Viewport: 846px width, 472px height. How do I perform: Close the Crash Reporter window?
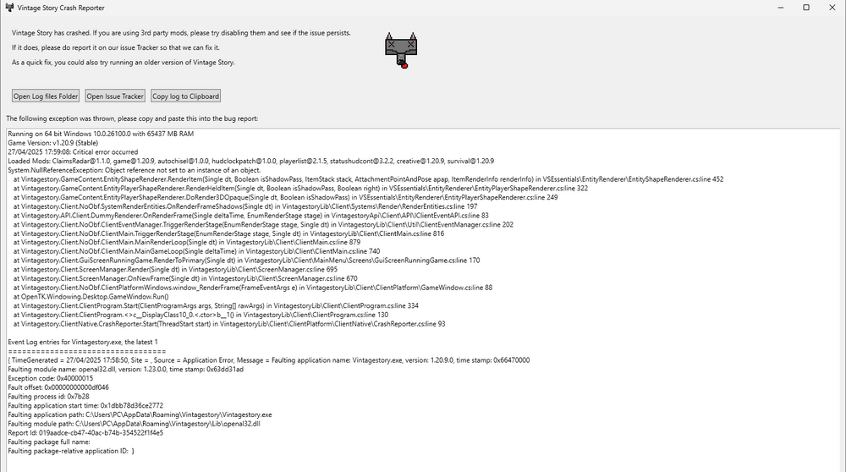tap(832, 8)
